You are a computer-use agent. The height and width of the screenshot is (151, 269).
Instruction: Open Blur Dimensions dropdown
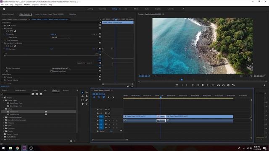coord(61,68)
